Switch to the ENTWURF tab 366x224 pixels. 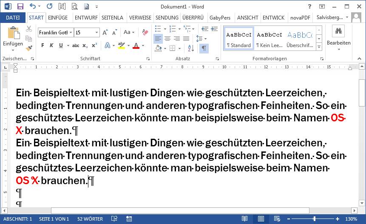(86, 18)
